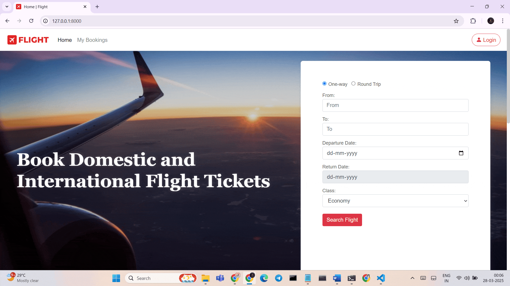The height and width of the screenshot is (286, 510).
Task: Click the Login button
Action: click(486, 40)
